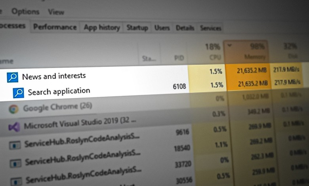Viewport: 309px width, 186px height.
Task: Click Visual Studio memory 349.2 MB
Action: pos(259,112)
